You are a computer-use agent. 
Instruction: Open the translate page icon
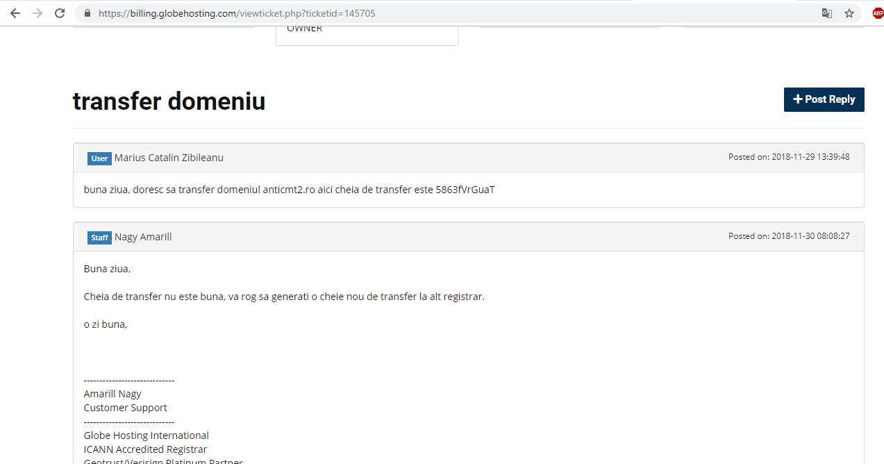pos(827,13)
